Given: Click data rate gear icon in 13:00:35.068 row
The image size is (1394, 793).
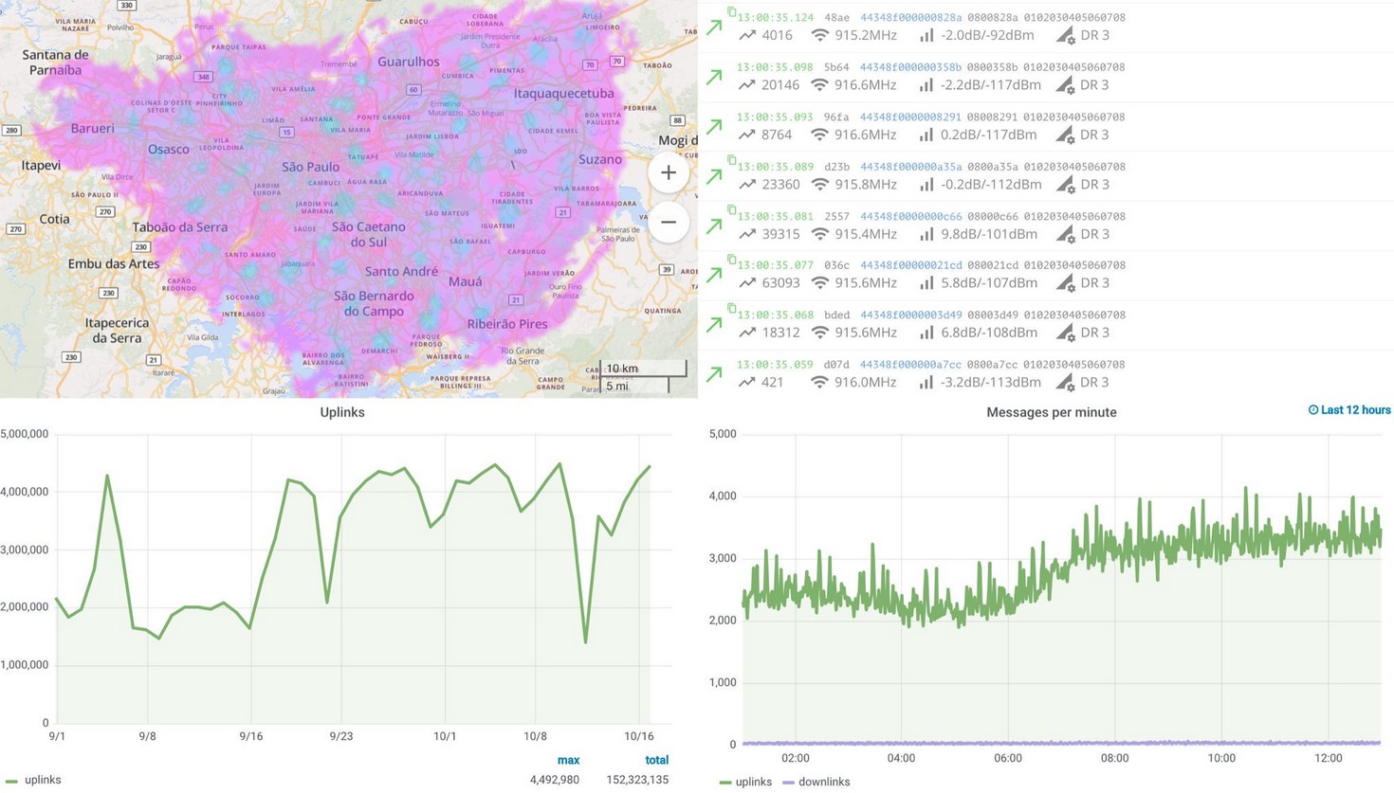Looking at the screenshot, I should [1065, 333].
